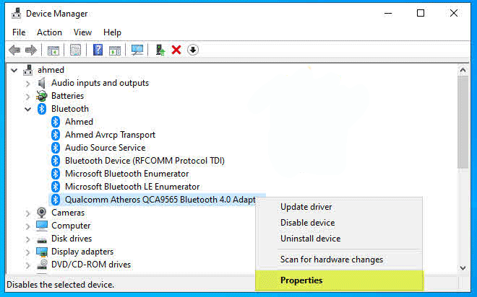
Task: Collapse the Bluetooth category
Action: 28,109
